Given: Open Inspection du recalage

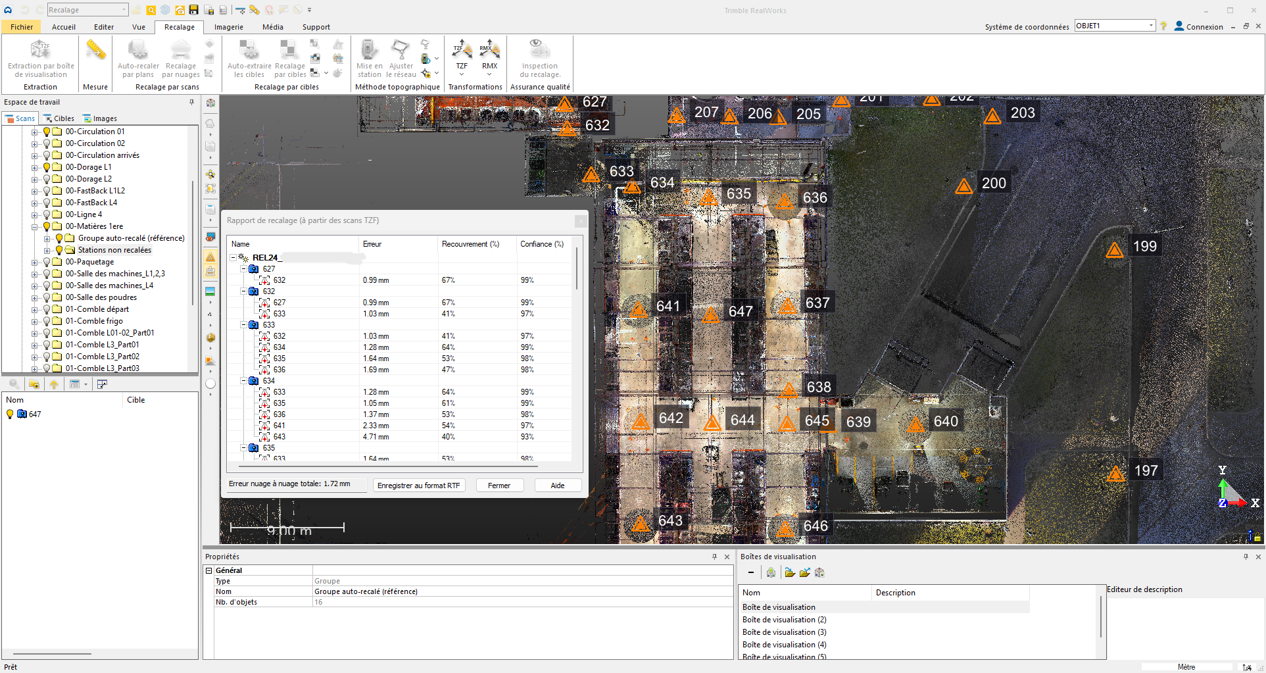Looking at the screenshot, I should [539, 58].
